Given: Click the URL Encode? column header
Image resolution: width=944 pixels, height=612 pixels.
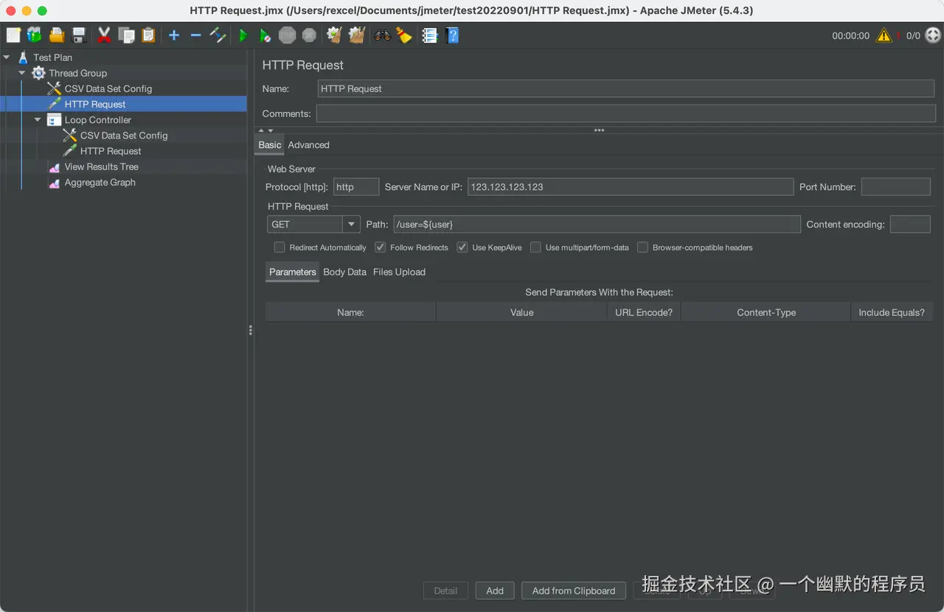Looking at the screenshot, I should click(x=644, y=312).
